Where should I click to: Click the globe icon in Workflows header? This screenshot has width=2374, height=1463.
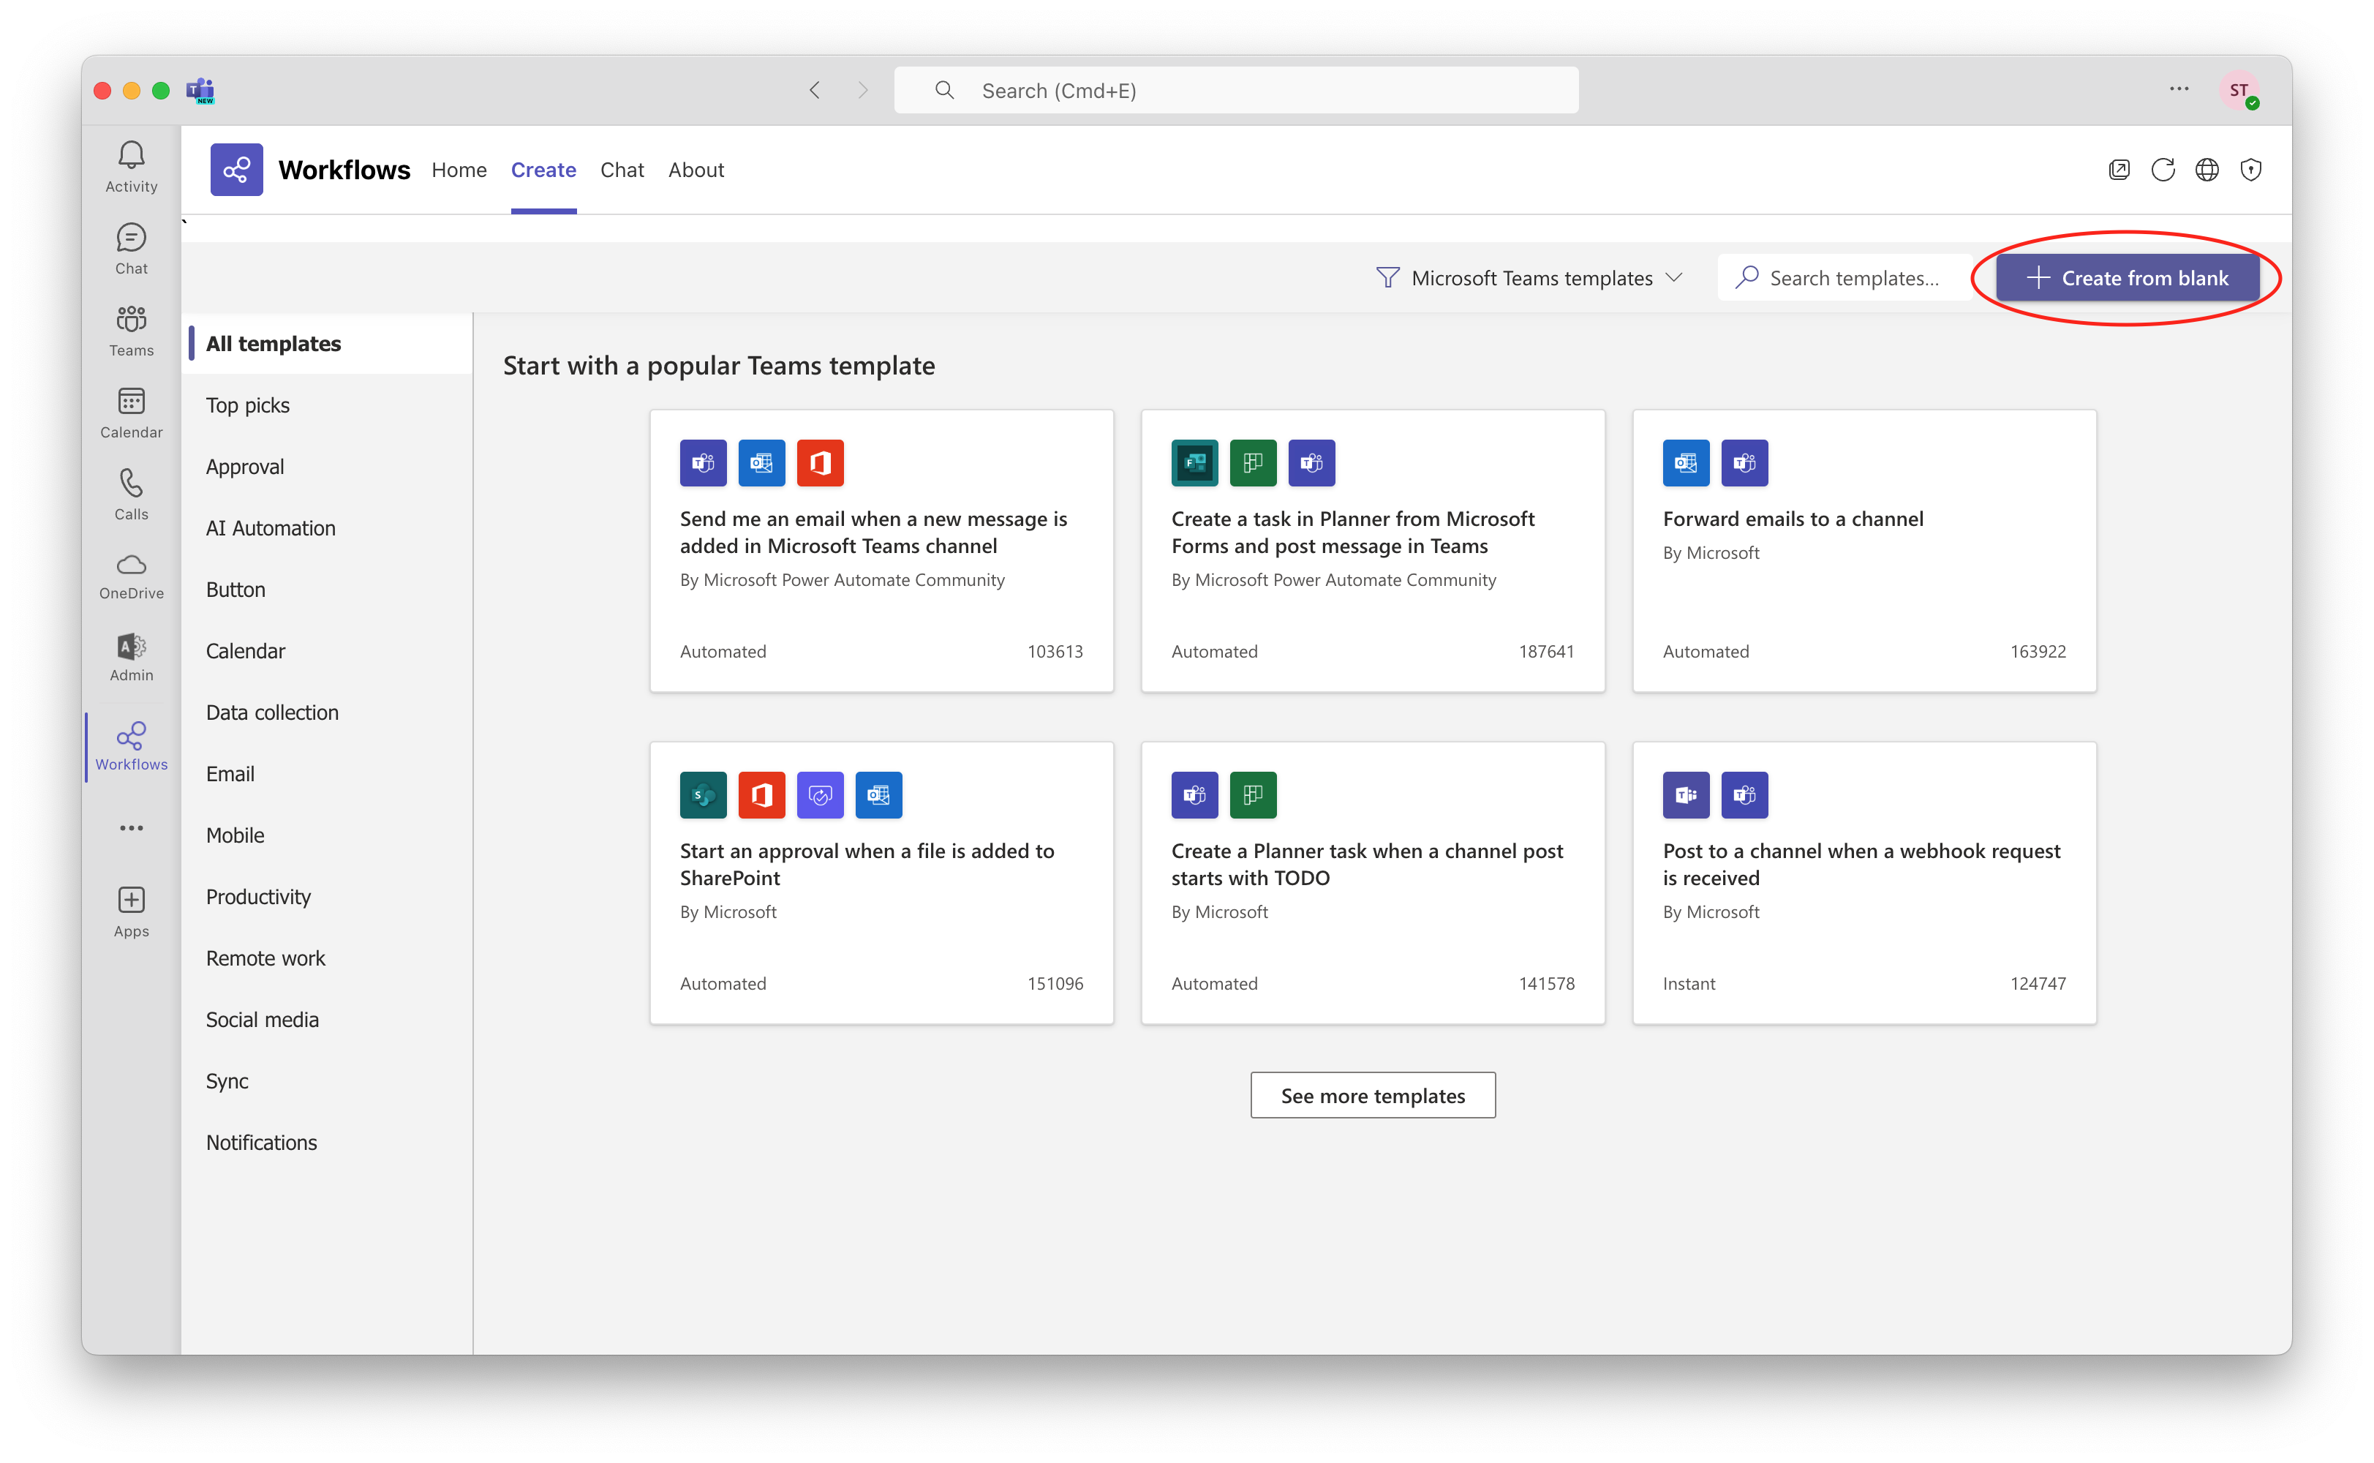click(x=2207, y=170)
